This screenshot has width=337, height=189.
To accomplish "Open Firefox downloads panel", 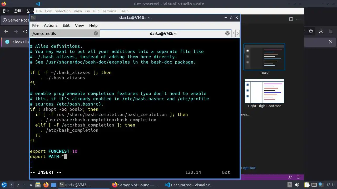I will pos(321,31).
